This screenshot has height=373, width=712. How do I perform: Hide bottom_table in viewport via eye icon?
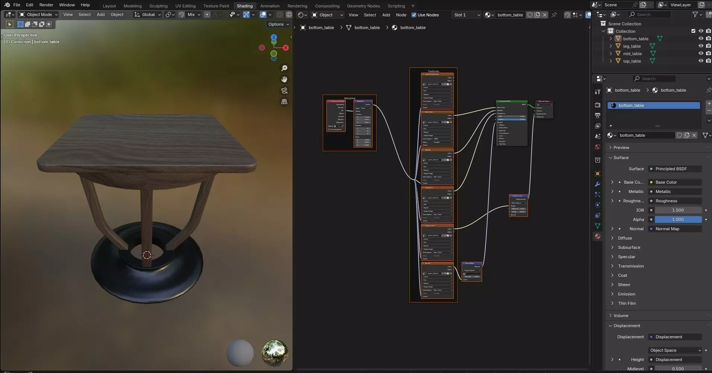[x=701, y=38]
